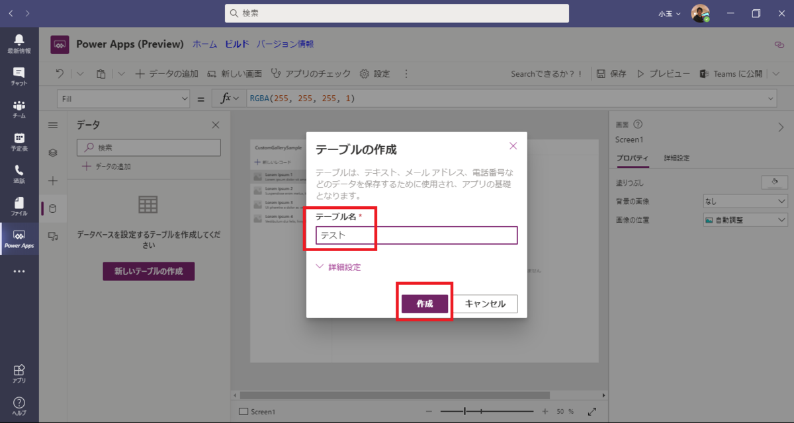
Task: Click Teams に公開 button
Action: (731, 73)
